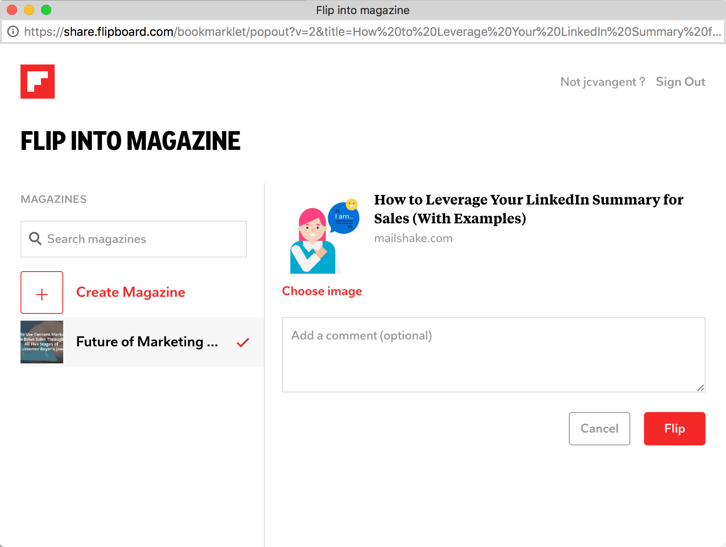726x547 pixels.
Task: Toggle the red checkmark for Future of Marketing
Action: pyautogui.click(x=243, y=342)
